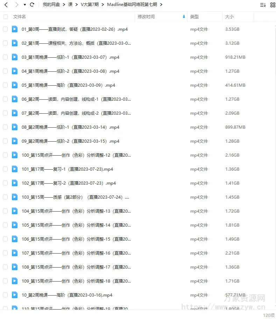276x319 pixels.
Task: Open file 05_第1周晚课 高阶 mp4
Action: [68, 85]
